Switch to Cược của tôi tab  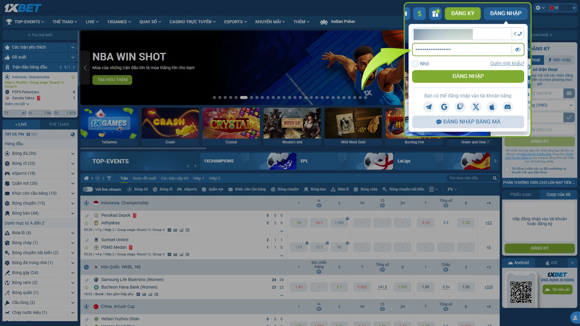click(x=558, y=195)
